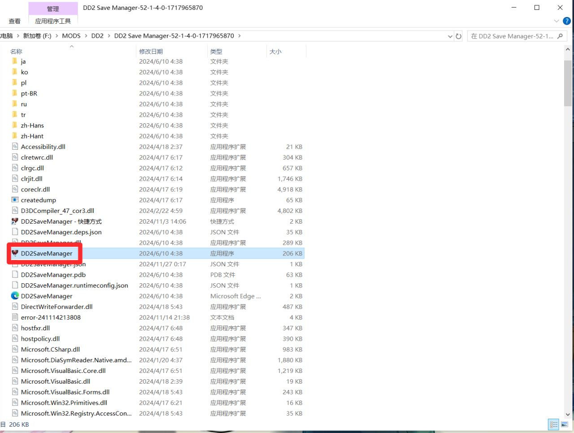Select the Microsoft.VisualBasic.Forms.dll file name
574x433 pixels.
click(x=65, y=392)
